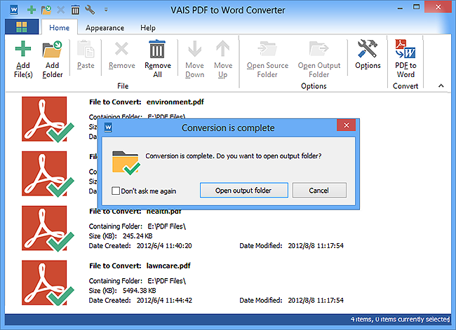The image size is (456, 330).
Task: Open Source Folder ribbon icon
Action: click(267, 48)
